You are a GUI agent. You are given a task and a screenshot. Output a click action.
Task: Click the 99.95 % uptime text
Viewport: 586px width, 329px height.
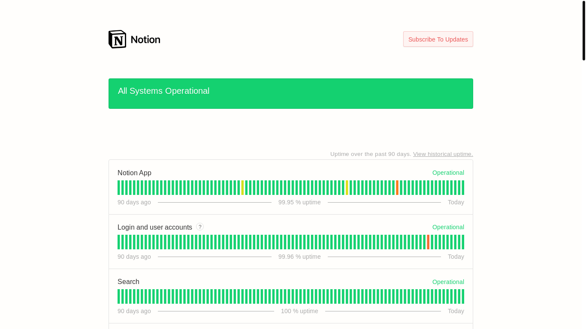[299, 202]
